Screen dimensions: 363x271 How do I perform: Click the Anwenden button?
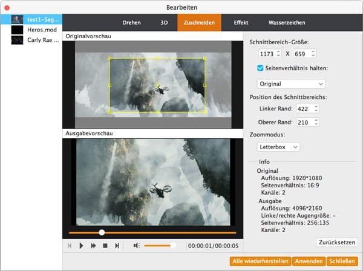pyautogui.click(x=308, y=261)
